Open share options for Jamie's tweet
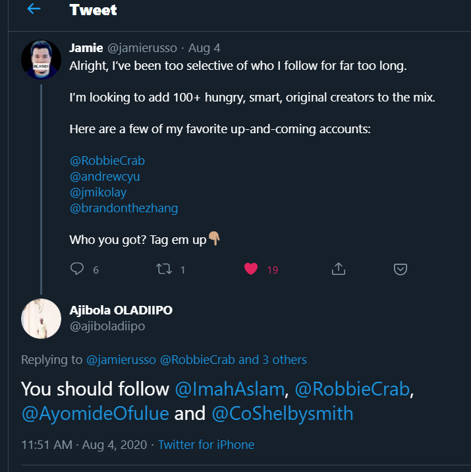This screenshot has height=472, width=471. (338, 269)
